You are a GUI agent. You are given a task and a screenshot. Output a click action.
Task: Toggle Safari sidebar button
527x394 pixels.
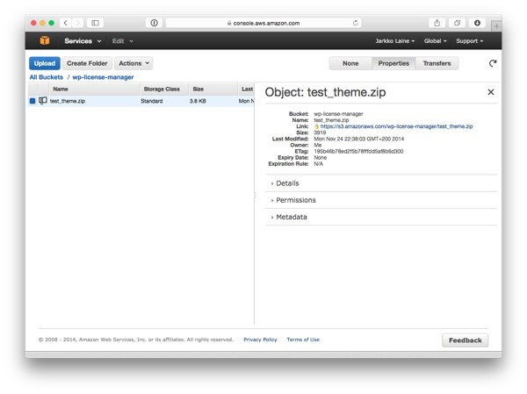tap(95, 23)
